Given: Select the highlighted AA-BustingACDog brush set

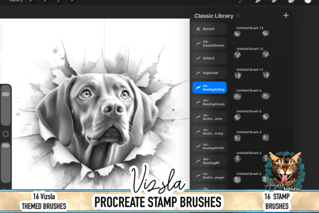Looking at the screenshot, I should click(210, 88).
